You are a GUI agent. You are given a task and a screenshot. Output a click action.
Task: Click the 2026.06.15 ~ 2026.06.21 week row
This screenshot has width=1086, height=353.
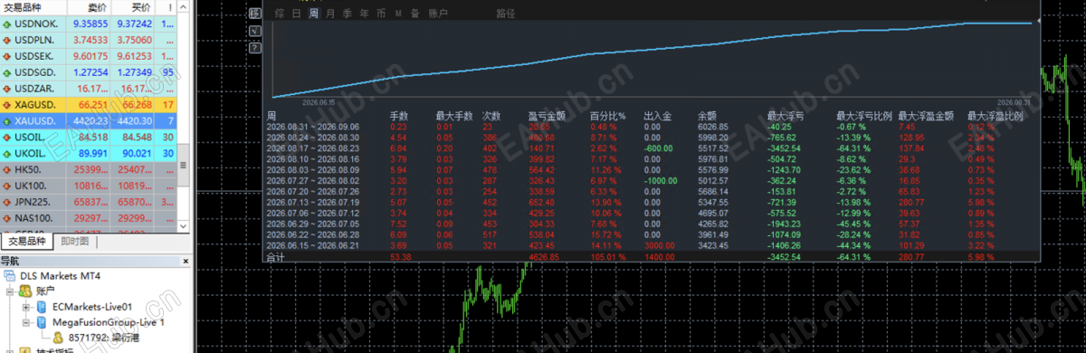(x=652, y=245)
